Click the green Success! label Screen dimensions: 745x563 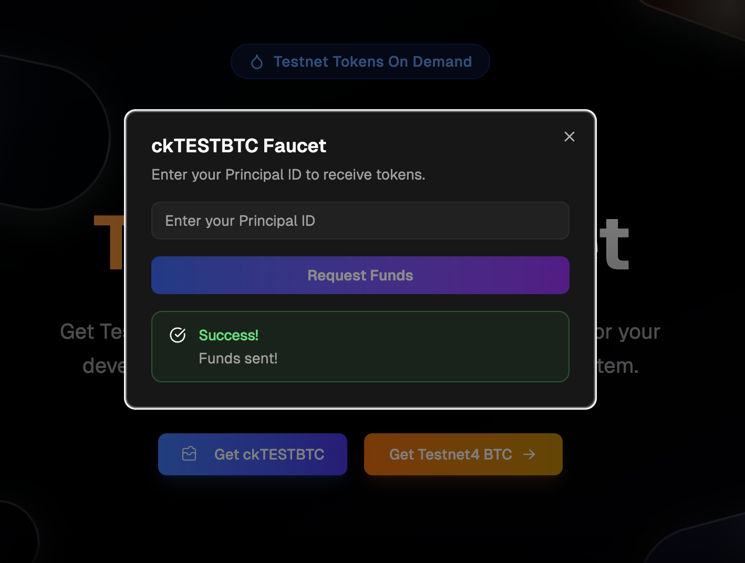click(229, 335)
